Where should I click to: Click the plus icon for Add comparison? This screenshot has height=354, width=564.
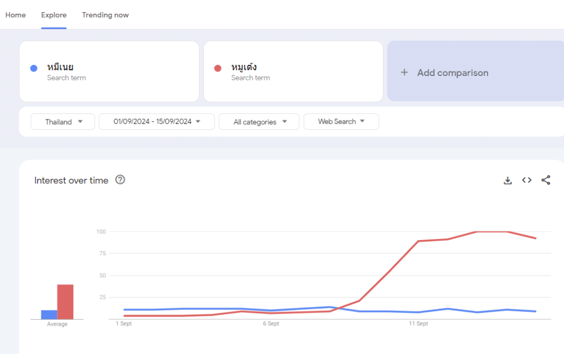404,73
